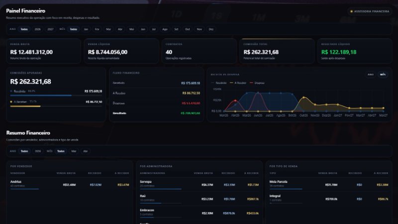
Task: Click the yellow peak point at Out/26
Action: click(x=303, y=97)
